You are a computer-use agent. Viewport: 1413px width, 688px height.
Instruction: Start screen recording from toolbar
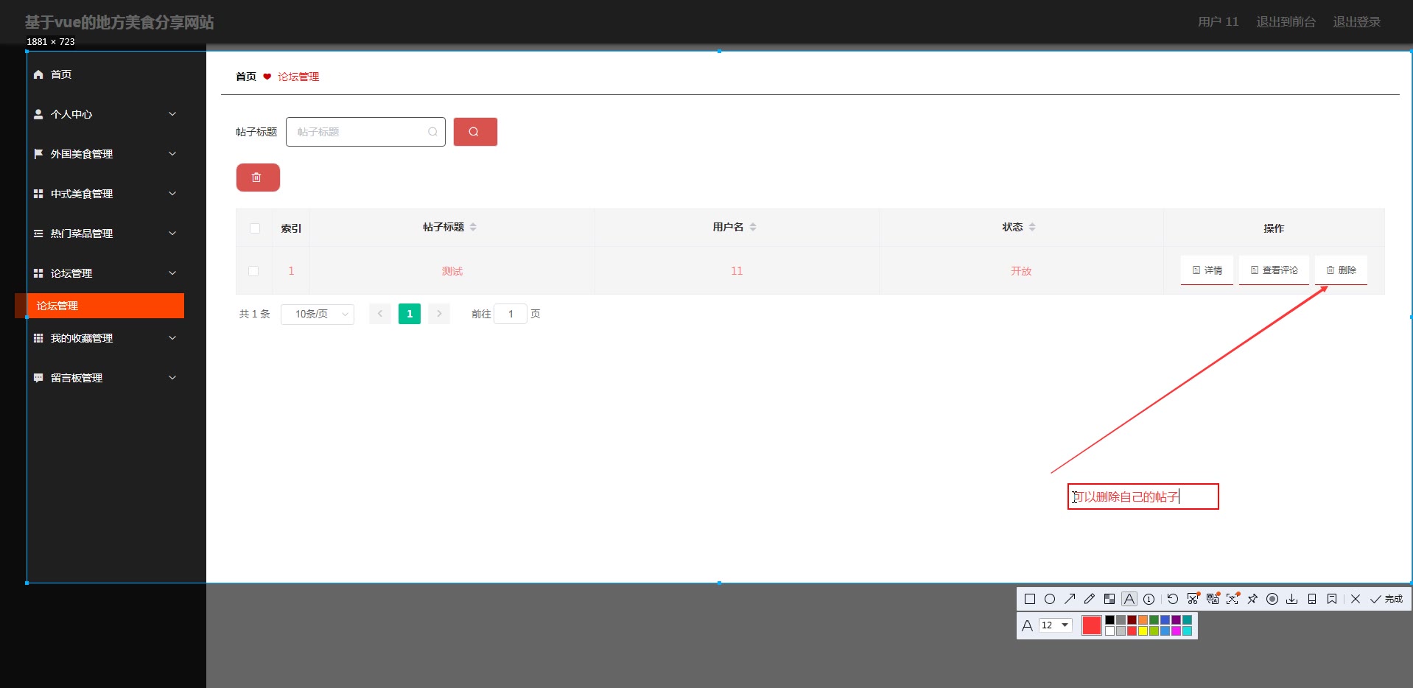(1272, 599)
